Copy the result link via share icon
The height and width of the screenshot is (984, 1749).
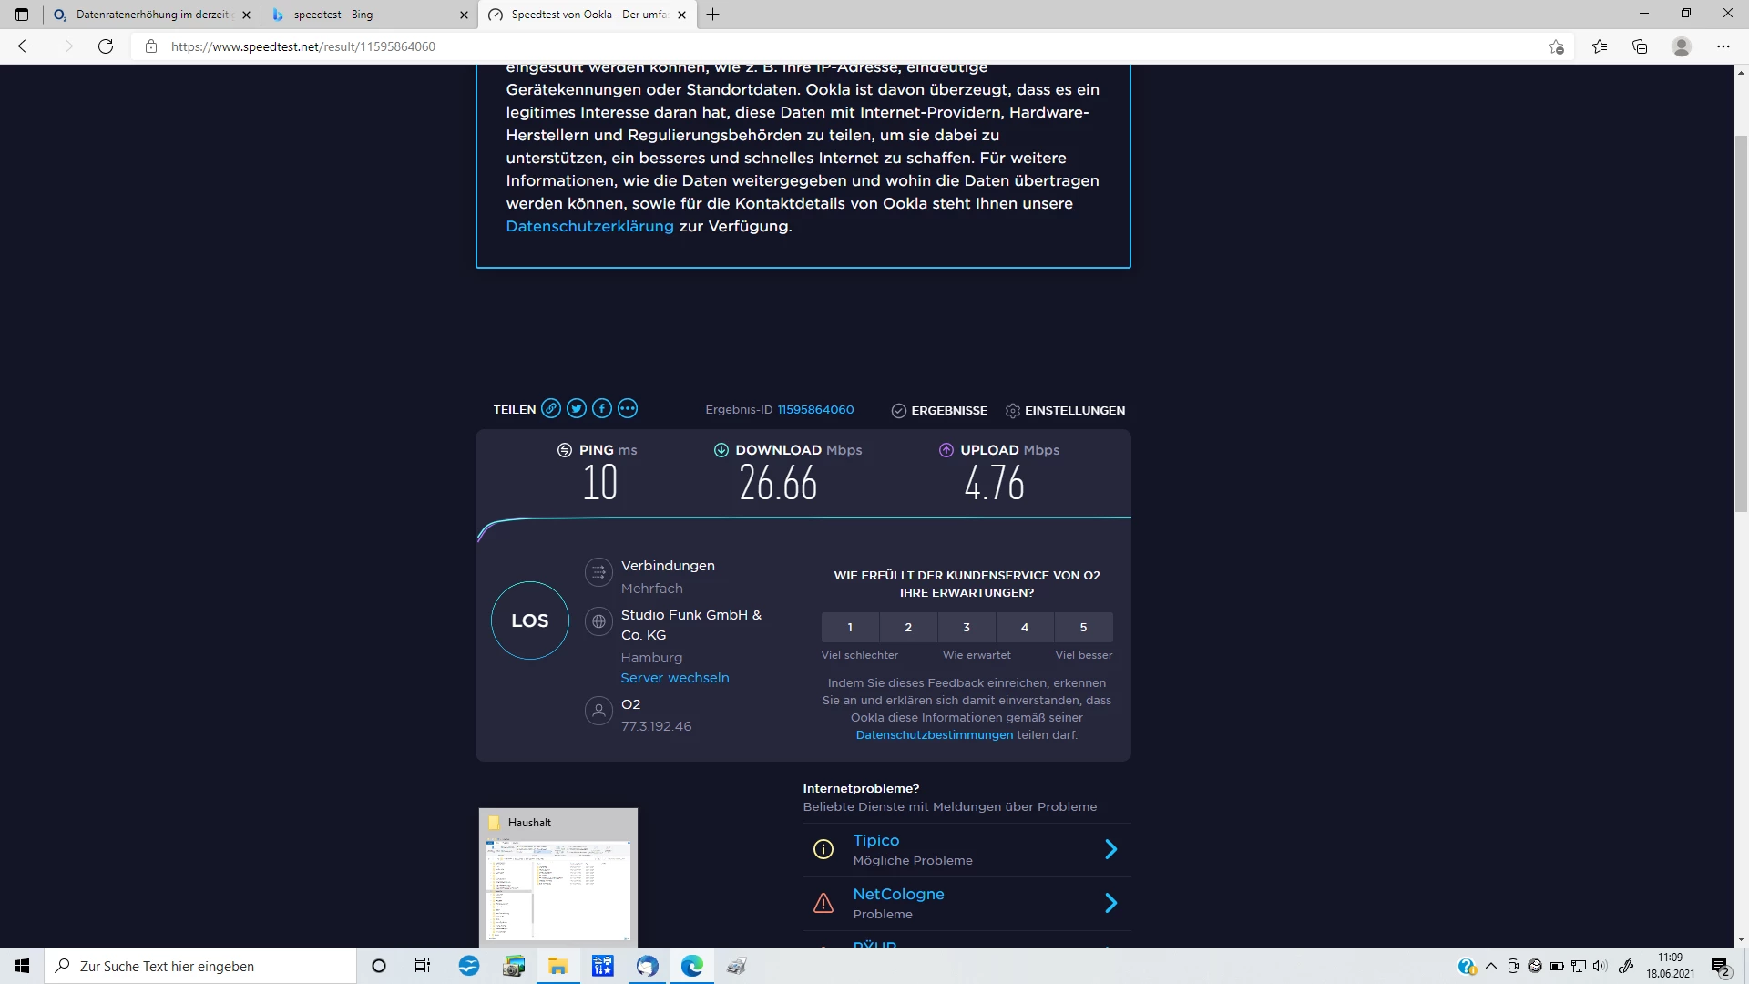pyautogui.click(x=551, y=409)
